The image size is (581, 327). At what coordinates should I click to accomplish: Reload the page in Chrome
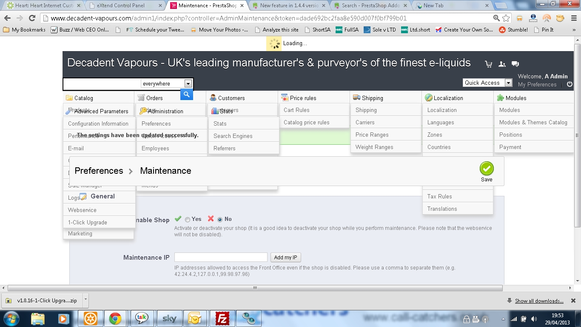pyautogui.click(x=32, y=18)
